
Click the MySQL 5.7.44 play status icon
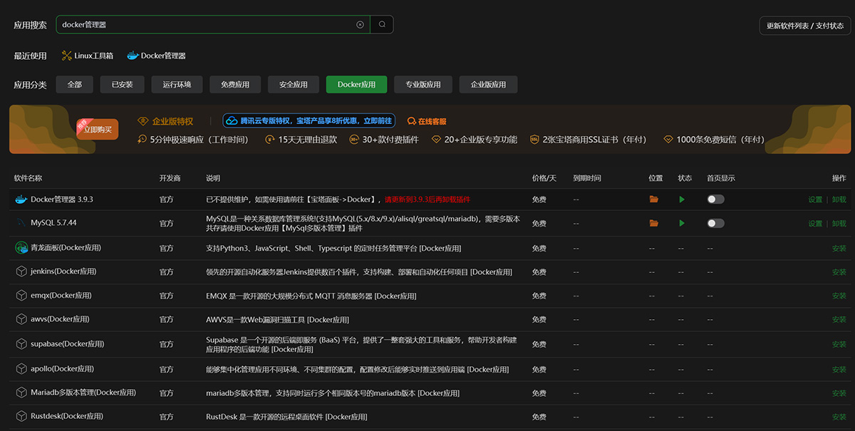pos(682,223)
